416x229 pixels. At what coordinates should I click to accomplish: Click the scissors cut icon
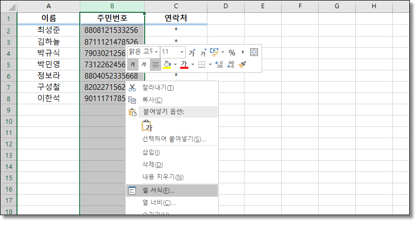pos(132,87)
